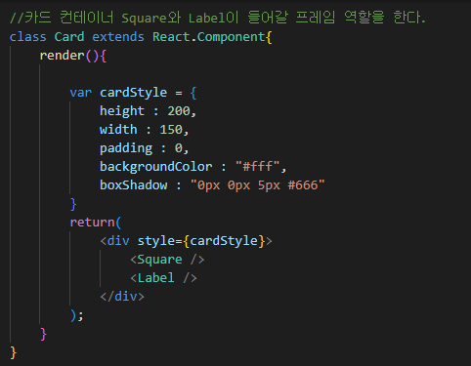Click the pink closing brace of render

[43, 334]
